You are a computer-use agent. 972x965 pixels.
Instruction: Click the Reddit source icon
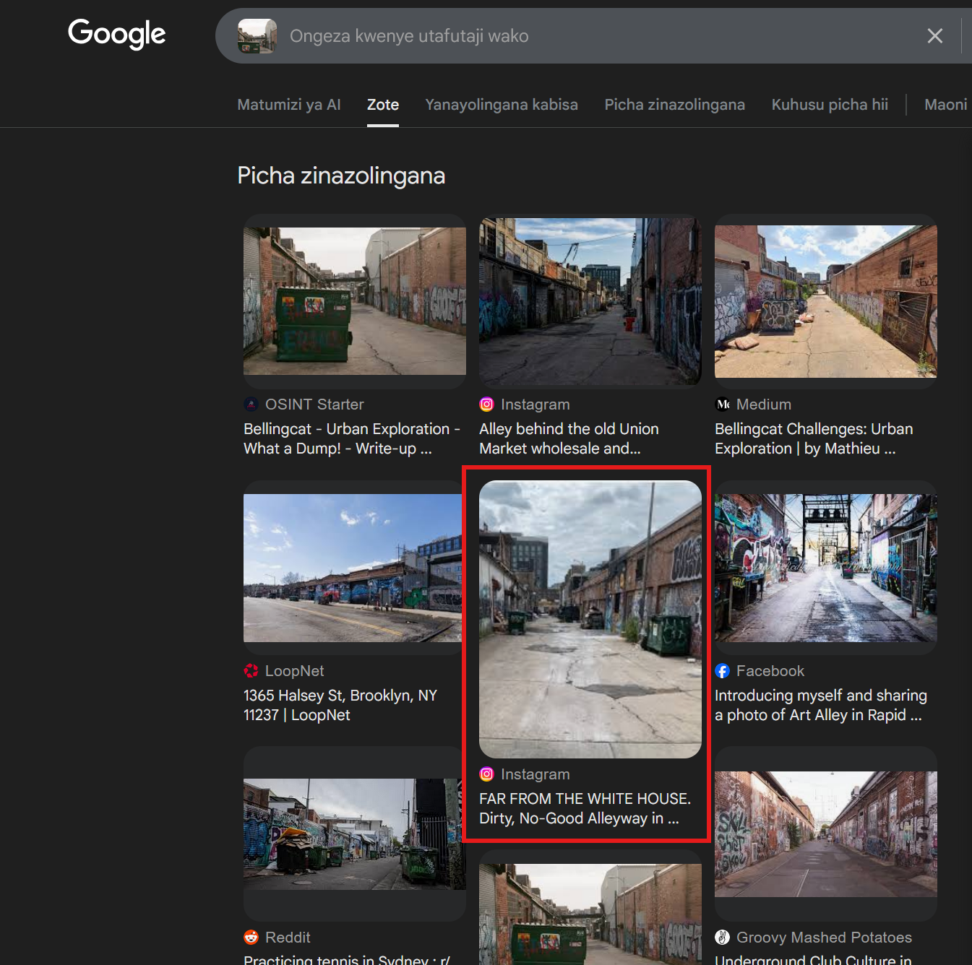click(251, 938)
